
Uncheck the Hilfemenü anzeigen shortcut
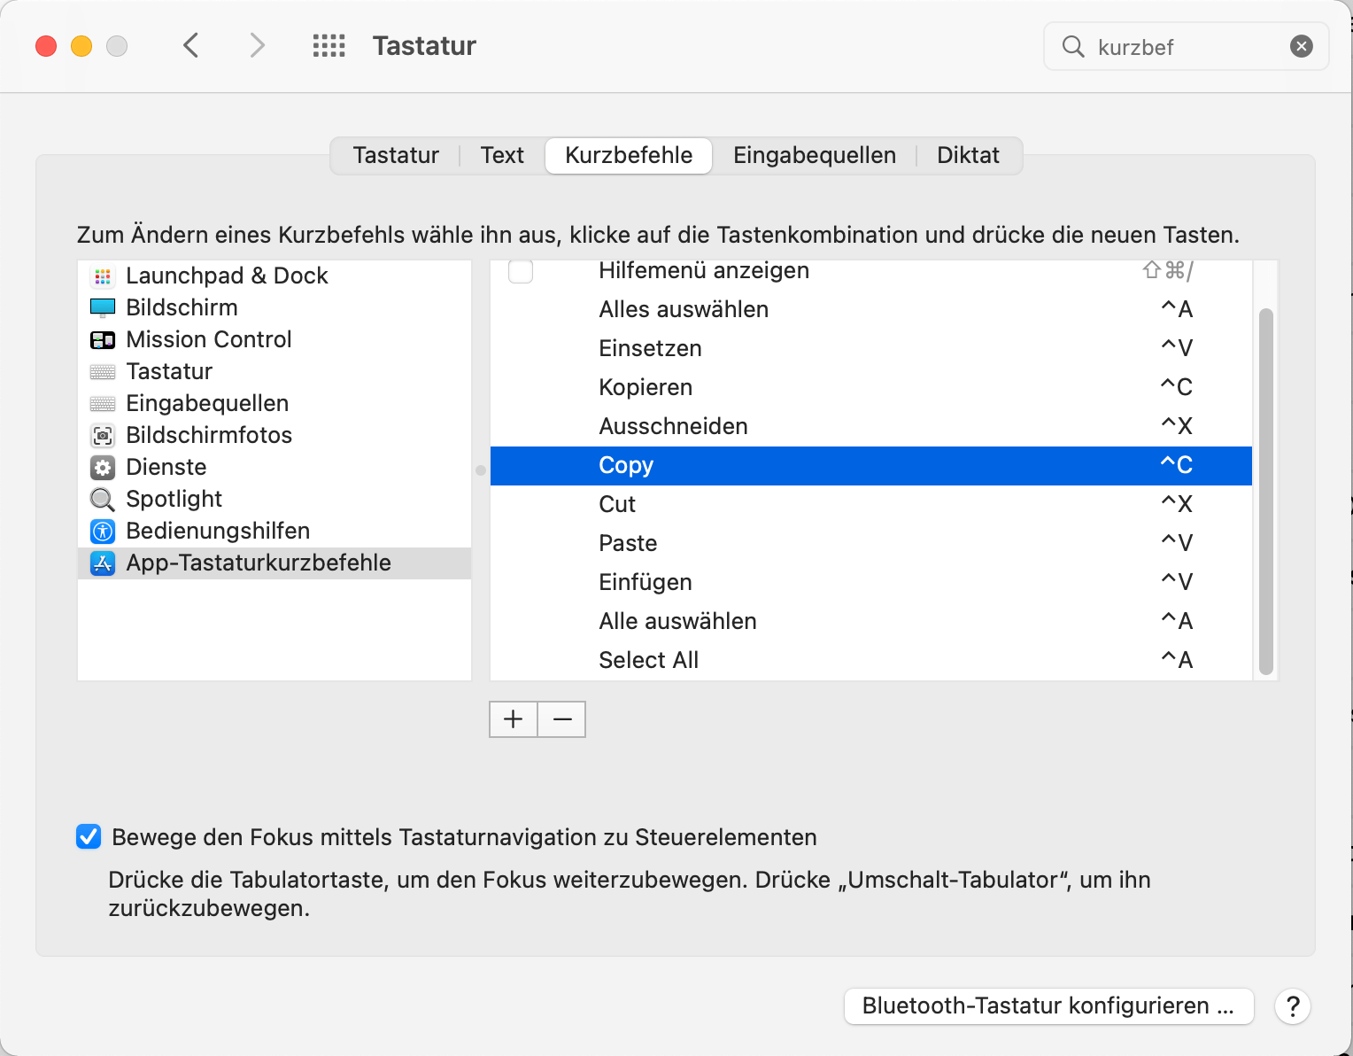point(521,271)
